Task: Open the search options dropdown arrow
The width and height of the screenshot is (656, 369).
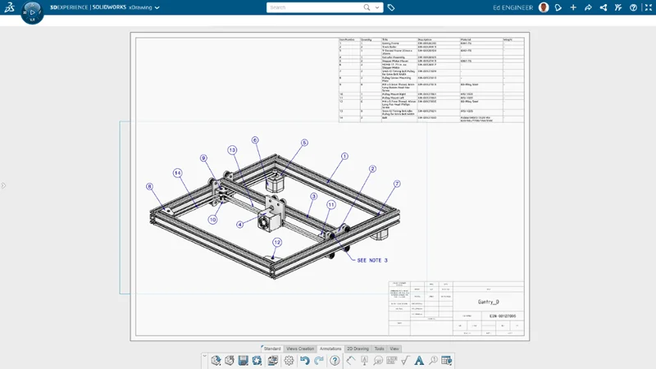Action: pyautogui.click(x=379, y=7)
